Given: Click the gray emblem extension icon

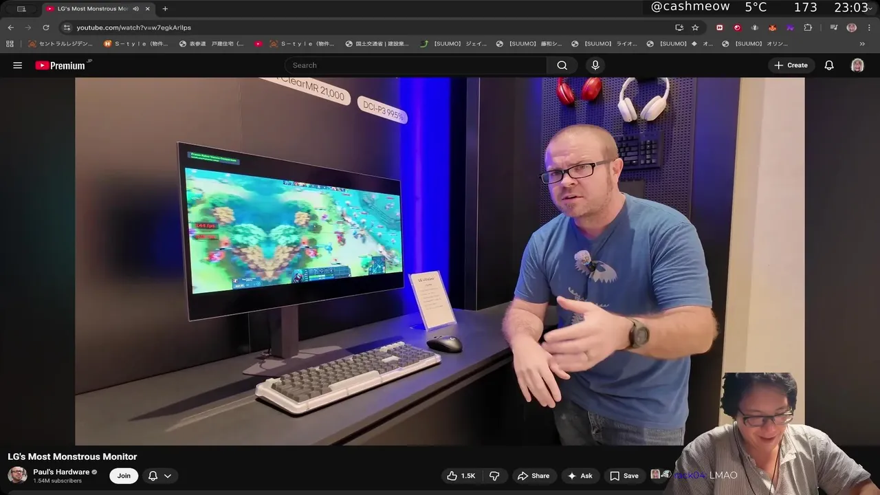Looking at the screenshot, I should [x=755, y=27].
